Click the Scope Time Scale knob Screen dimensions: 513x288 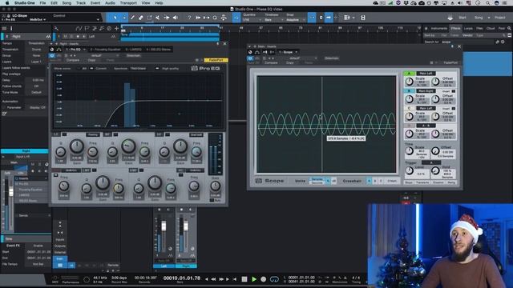pyautogui.click(x=409, y=151)
